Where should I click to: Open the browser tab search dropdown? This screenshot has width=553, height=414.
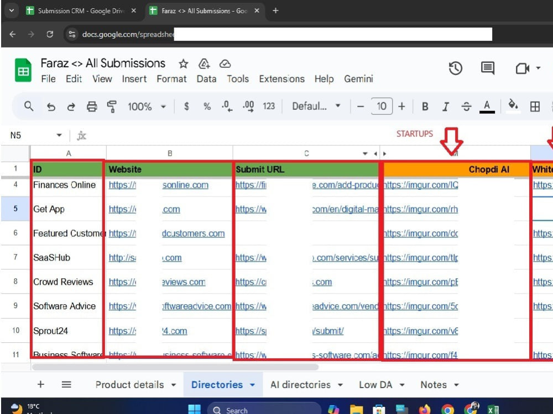[12, 10]
